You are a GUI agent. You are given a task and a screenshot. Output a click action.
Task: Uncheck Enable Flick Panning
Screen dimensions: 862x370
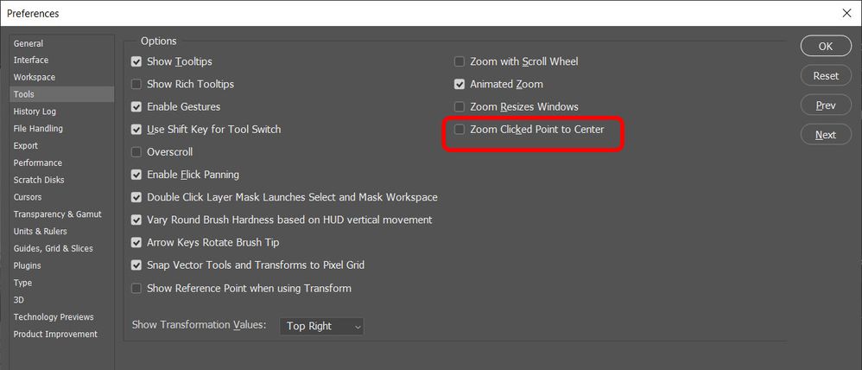point(136,175)
